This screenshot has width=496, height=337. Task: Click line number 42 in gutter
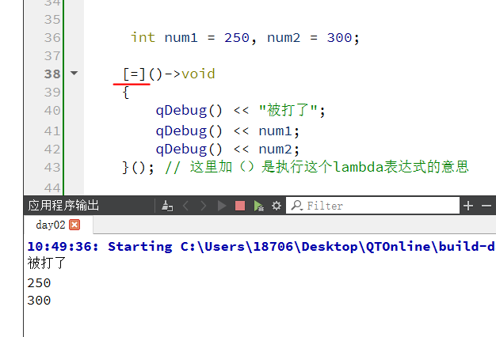point(52,149)
